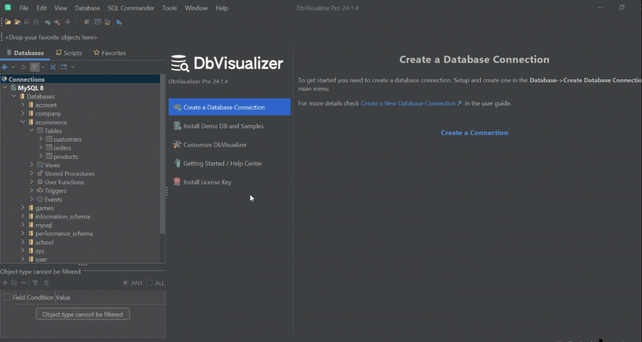
Task: Select the information_schema database node
Action: (63, 216)
